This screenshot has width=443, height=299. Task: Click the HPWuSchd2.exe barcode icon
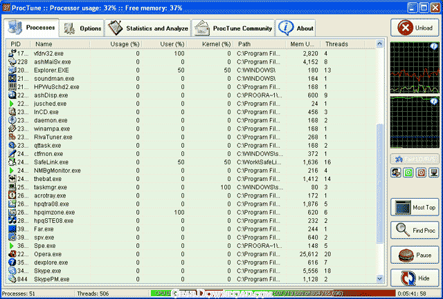(x=12, y=87)
